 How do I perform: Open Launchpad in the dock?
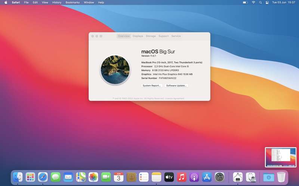click(30, 177)
